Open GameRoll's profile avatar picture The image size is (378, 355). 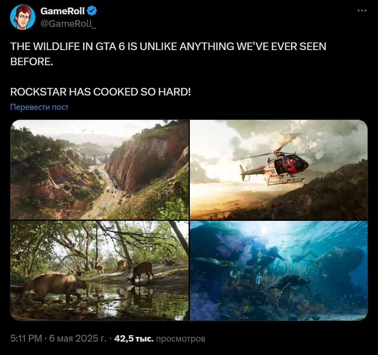click(x=23, y=17)
